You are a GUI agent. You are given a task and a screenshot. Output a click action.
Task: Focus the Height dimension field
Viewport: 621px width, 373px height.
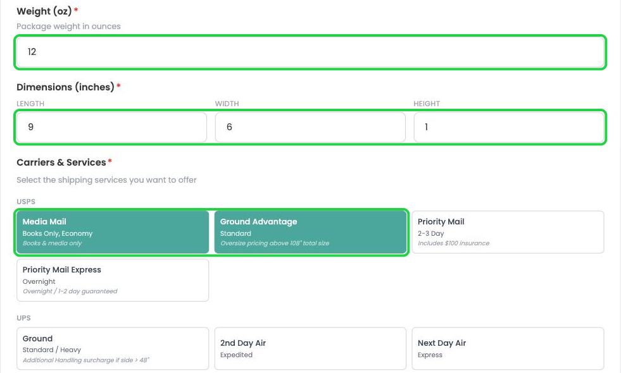tap(509, 127)
